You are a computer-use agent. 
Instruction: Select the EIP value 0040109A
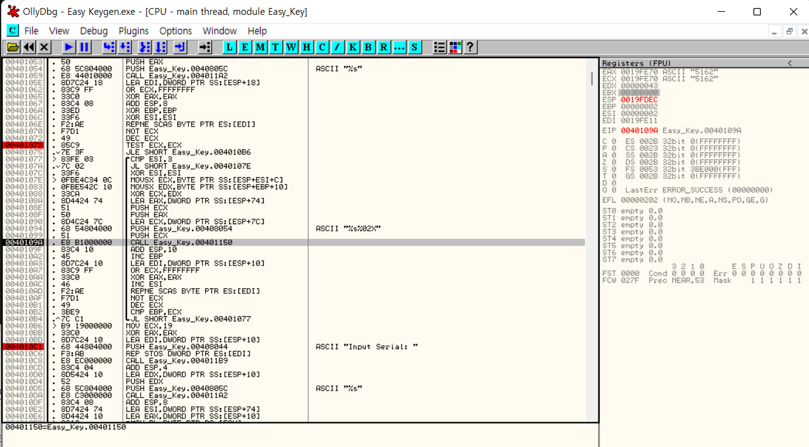(x=639, y=130)
